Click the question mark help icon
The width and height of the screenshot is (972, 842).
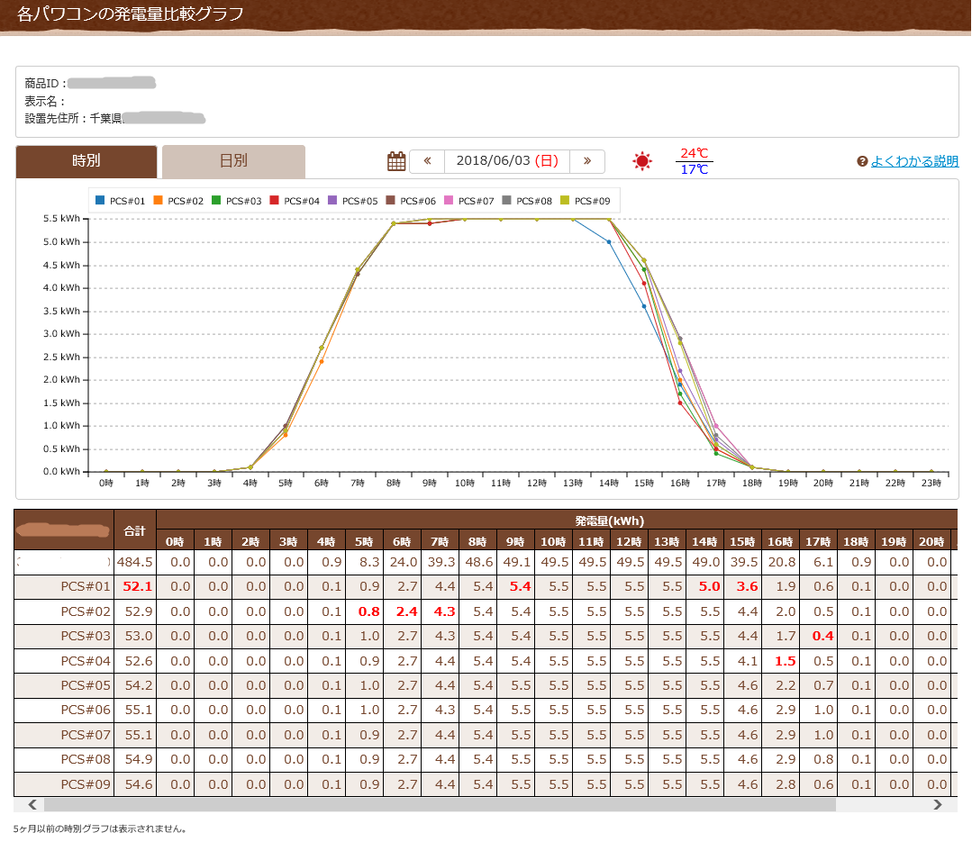click(862, 162)
